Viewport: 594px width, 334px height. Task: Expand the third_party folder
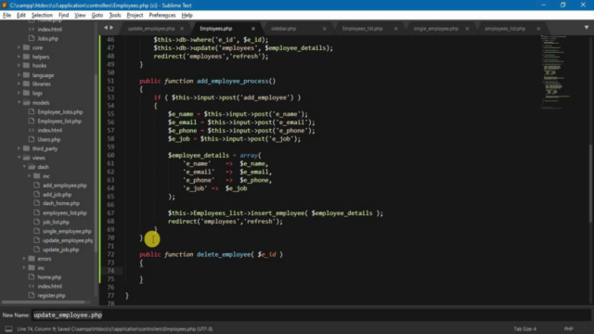19,148
